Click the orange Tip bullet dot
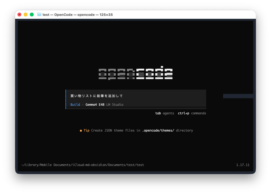This screenshot has width=271, height=194. tap(81, 130)
